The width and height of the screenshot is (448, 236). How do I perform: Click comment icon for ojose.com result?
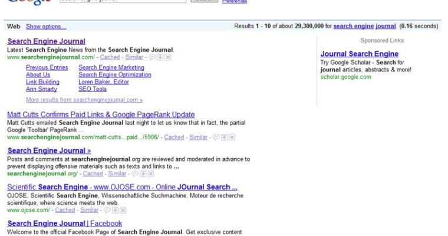107,210
